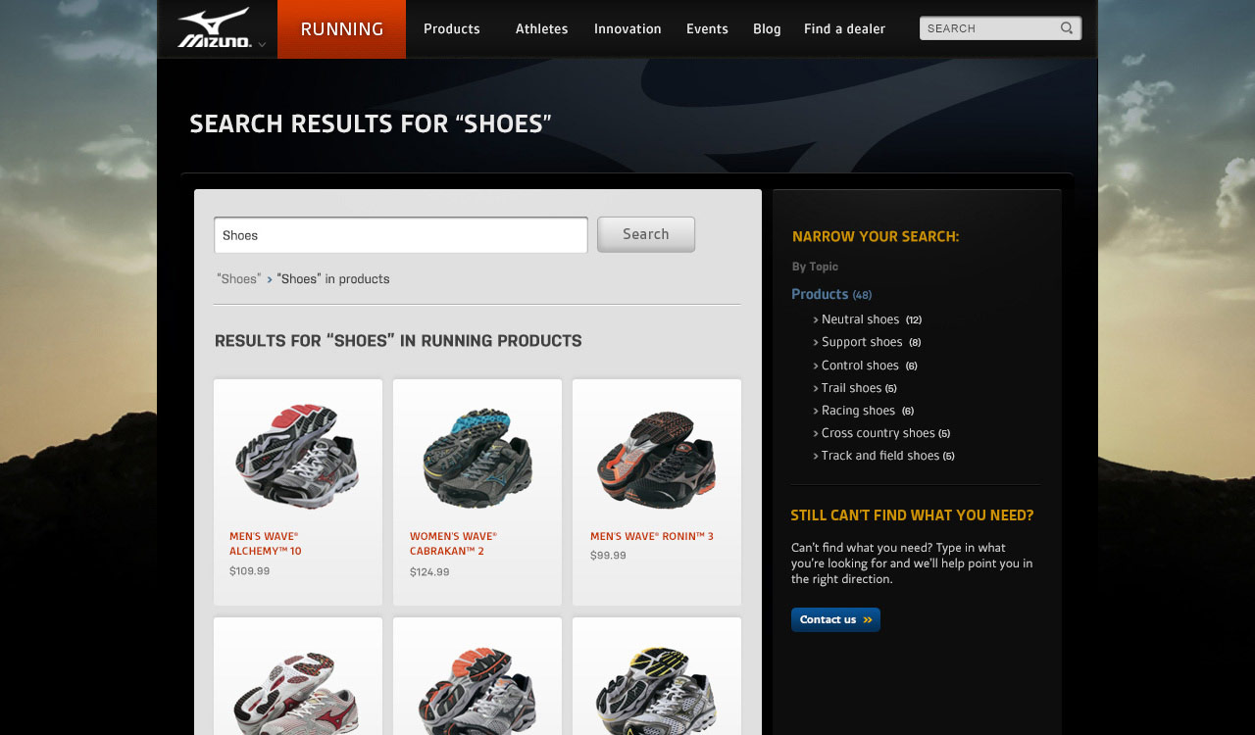Go to the Athletes menu item

pyautogui.click(x=541, y=28)
